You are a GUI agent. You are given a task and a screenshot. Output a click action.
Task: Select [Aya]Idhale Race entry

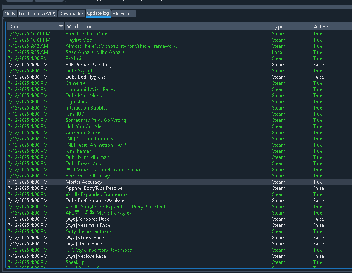tap(84, 244)
